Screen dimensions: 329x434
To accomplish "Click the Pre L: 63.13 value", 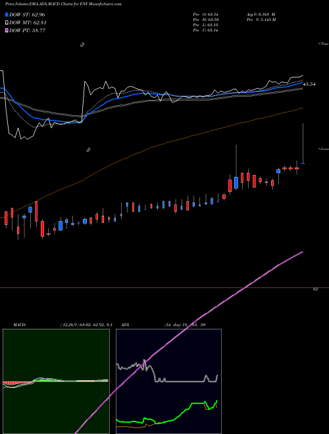I will tap(205, 25).
